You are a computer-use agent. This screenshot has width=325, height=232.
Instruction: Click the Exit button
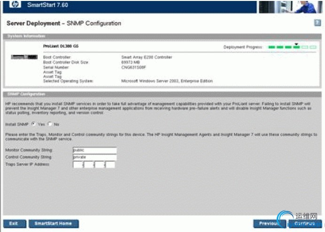point(15,224)
